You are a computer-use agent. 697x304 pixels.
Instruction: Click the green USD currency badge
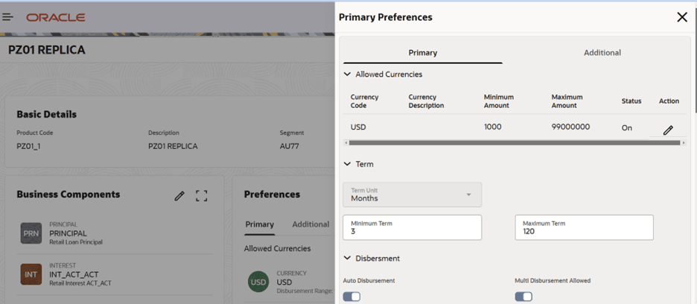[258, 282]
